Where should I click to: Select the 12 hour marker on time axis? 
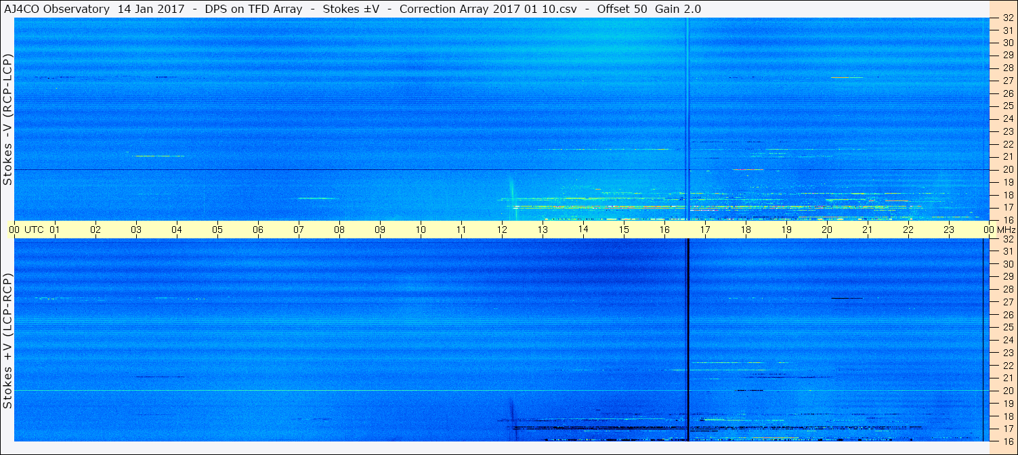[502, 230]
